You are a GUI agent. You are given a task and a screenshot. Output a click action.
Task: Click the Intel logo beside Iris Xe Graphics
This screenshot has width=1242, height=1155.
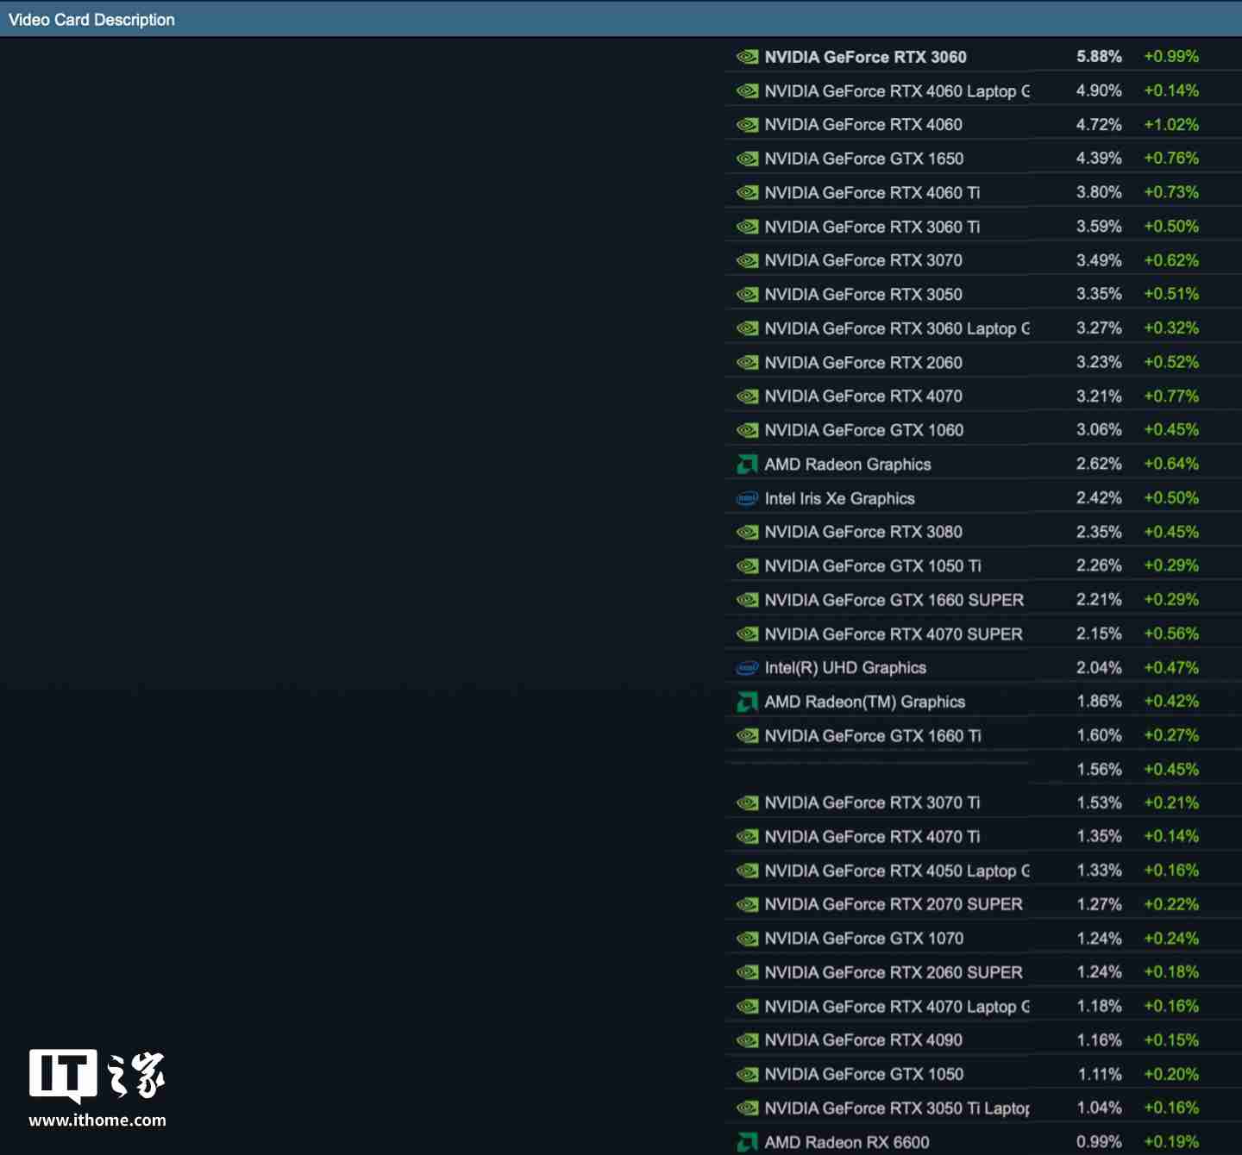tap(747, 498)
